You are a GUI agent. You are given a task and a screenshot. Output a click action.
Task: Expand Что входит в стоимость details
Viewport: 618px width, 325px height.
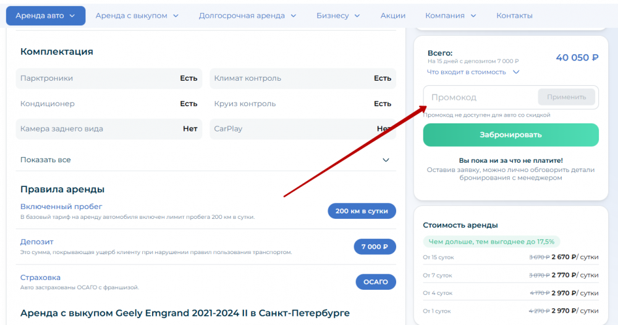[473, 72]
